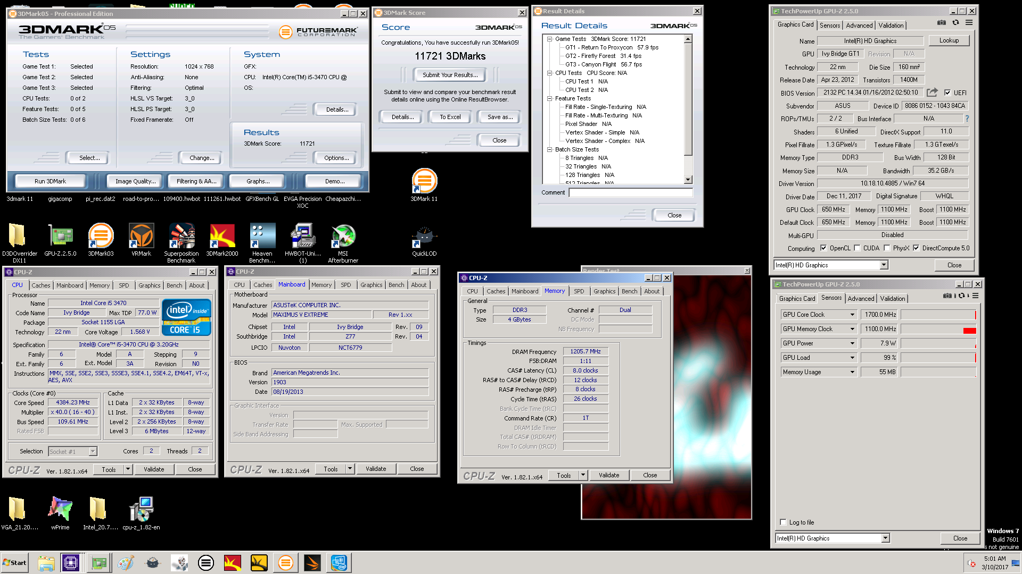Toggle the DirectCompute 5.0 checkbox

(916, 248)
